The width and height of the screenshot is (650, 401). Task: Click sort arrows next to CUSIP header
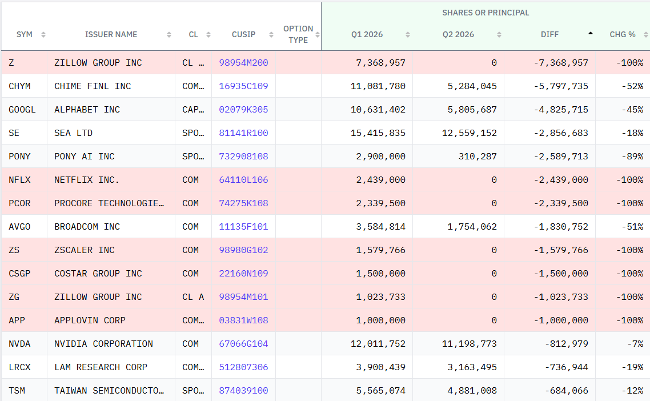[x=271, y=35]
